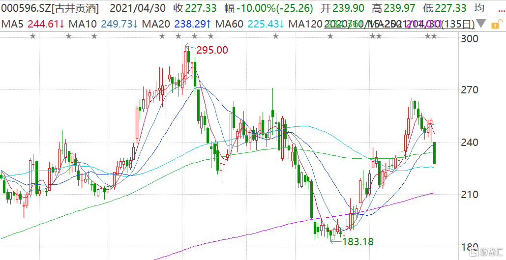Image resolution: width=506 pixels, height=260 pixels.
Task: Click the orange unlock padlock icon
Action: point(497,24)
